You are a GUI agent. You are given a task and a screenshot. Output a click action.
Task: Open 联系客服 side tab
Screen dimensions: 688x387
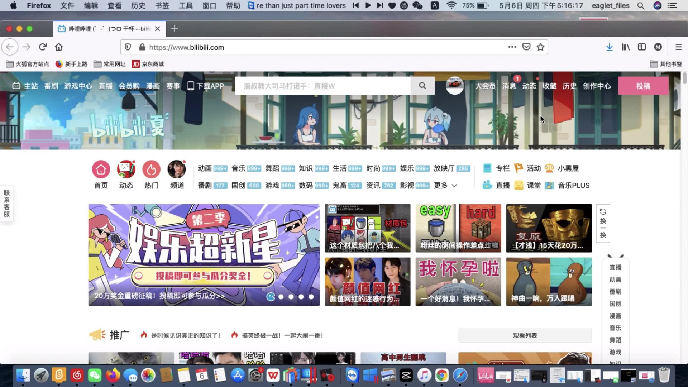coord(6,203)
